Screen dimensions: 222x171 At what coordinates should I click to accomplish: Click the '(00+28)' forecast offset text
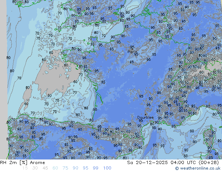209,163
